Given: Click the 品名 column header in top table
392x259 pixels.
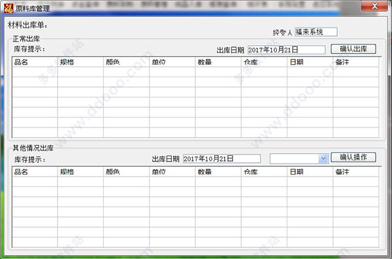Looking at the screenshot, I should (35, 62).
